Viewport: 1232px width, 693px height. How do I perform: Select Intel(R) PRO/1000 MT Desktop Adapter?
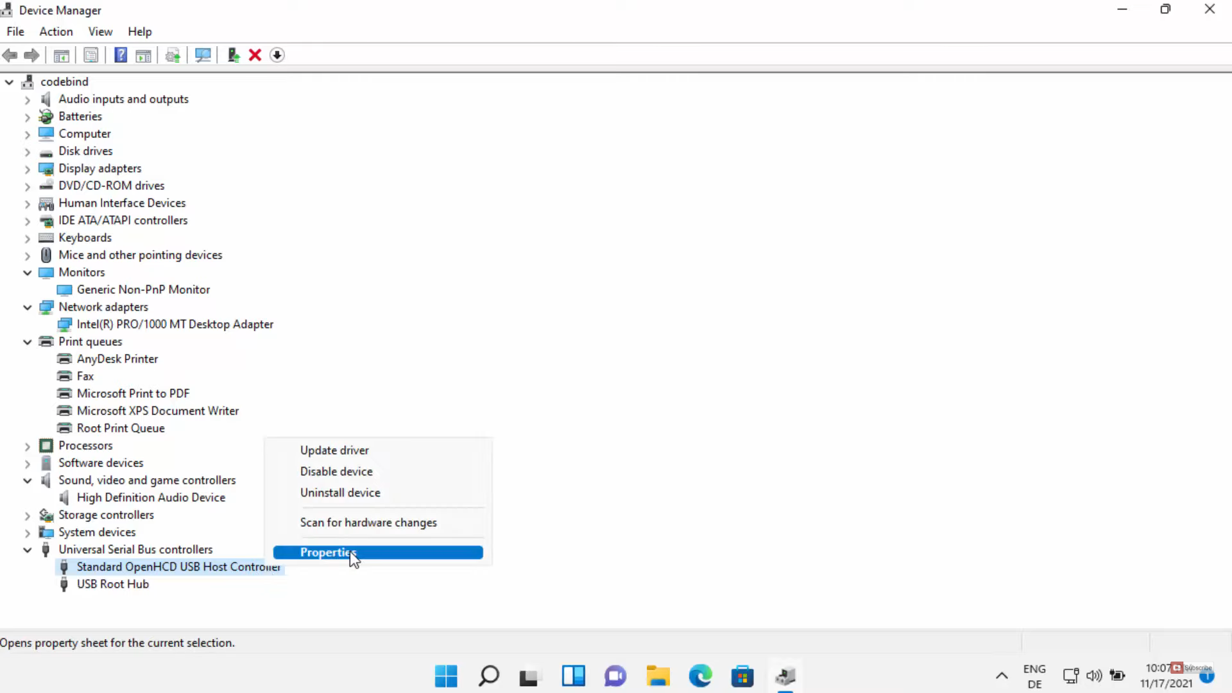175,324
